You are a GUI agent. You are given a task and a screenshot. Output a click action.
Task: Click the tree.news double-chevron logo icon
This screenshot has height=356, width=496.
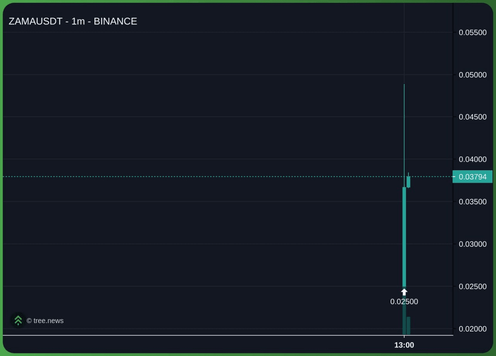pos(18,320)
